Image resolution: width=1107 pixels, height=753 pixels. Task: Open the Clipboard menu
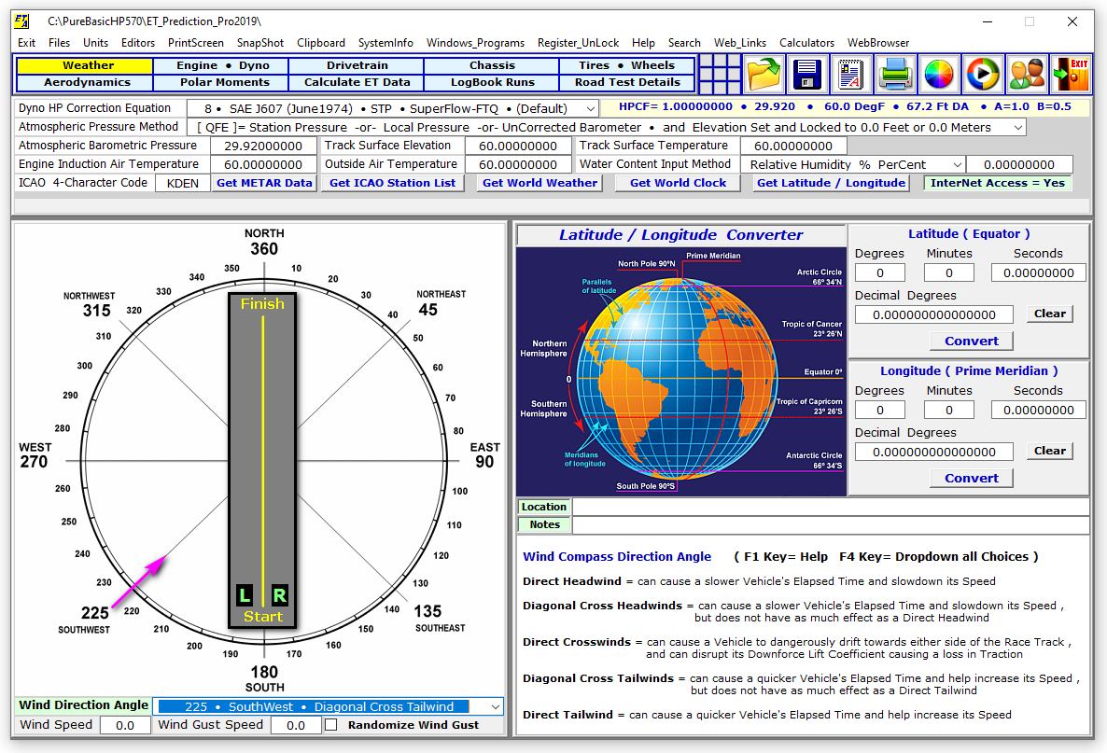click(x=320, y=42)
